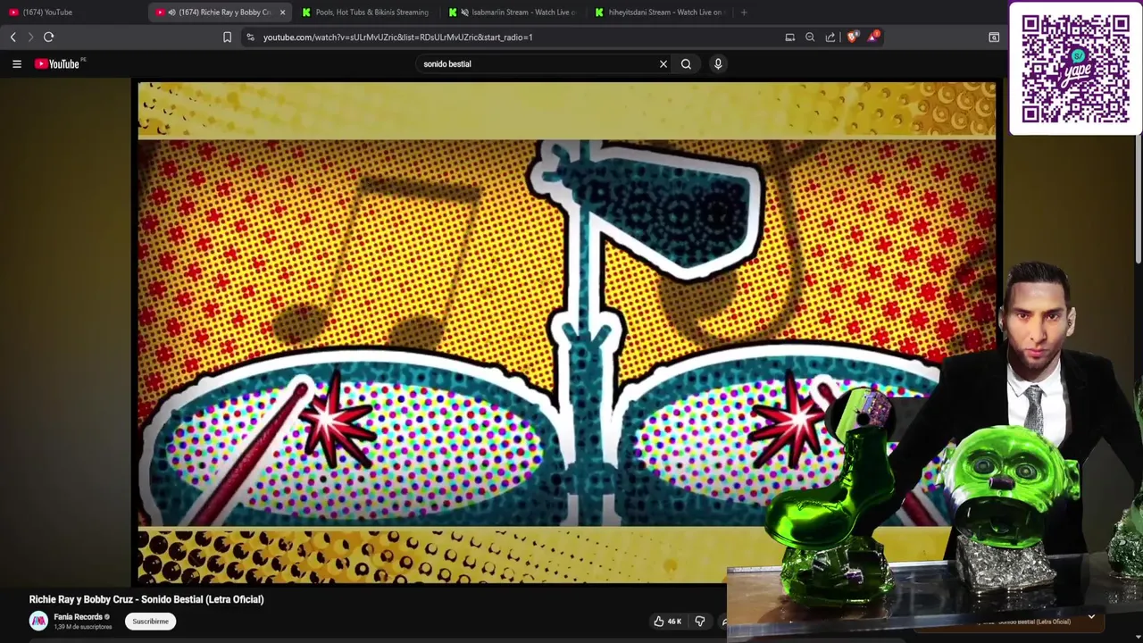Image resolution: width=1143 pixels, height=643 pixels.
Task: Select the Richie Ray y Bobby Cruz tab
Action: point(219,12)
